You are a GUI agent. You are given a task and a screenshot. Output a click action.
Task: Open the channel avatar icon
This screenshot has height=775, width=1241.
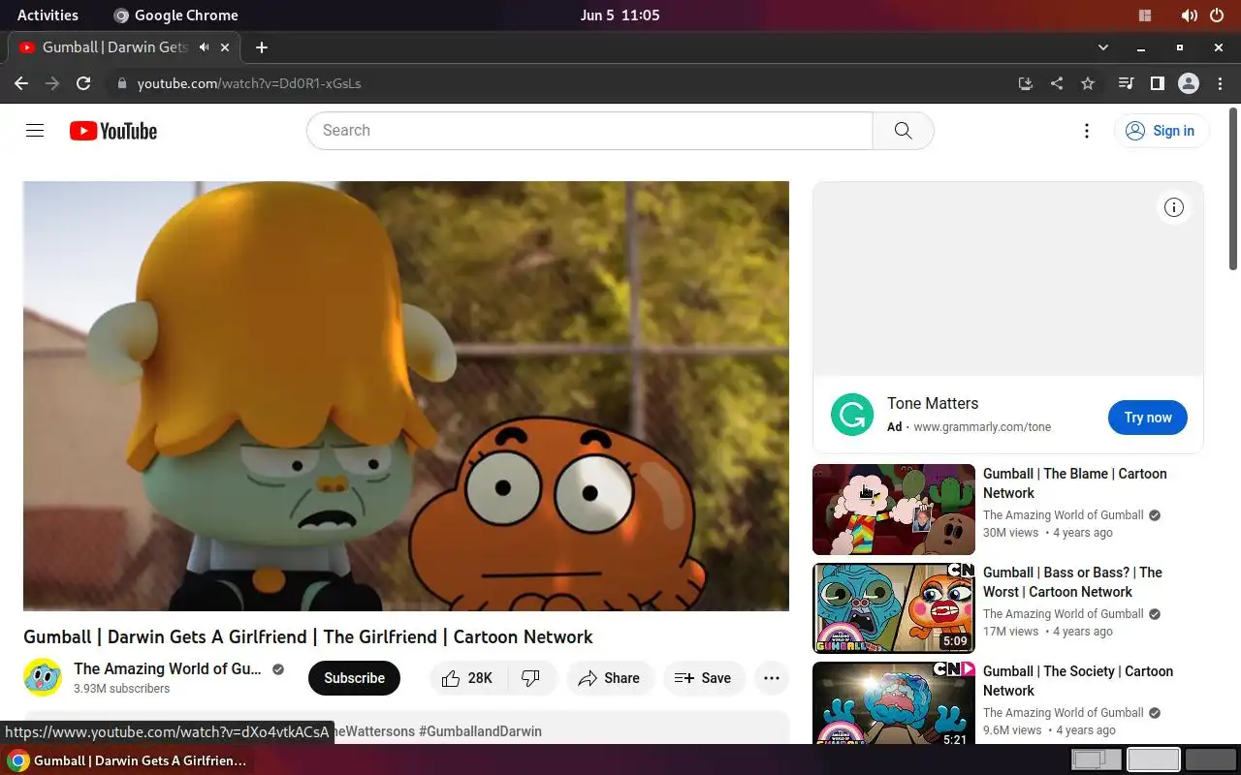(43, 678)
